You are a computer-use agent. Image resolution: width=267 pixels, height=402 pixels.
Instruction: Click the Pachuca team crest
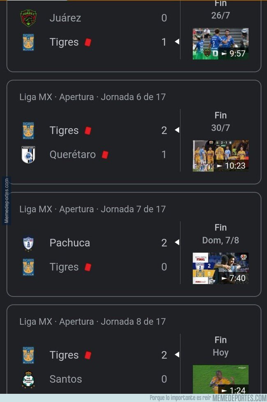tap(28, 243)
